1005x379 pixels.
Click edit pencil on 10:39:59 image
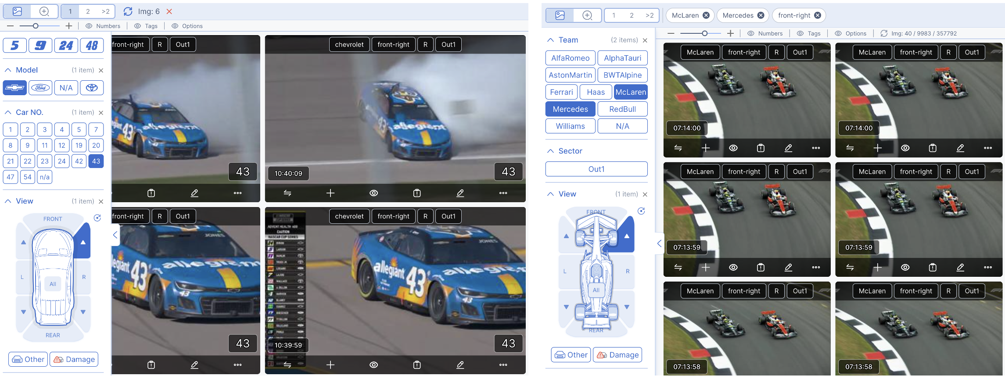point(460,365)
